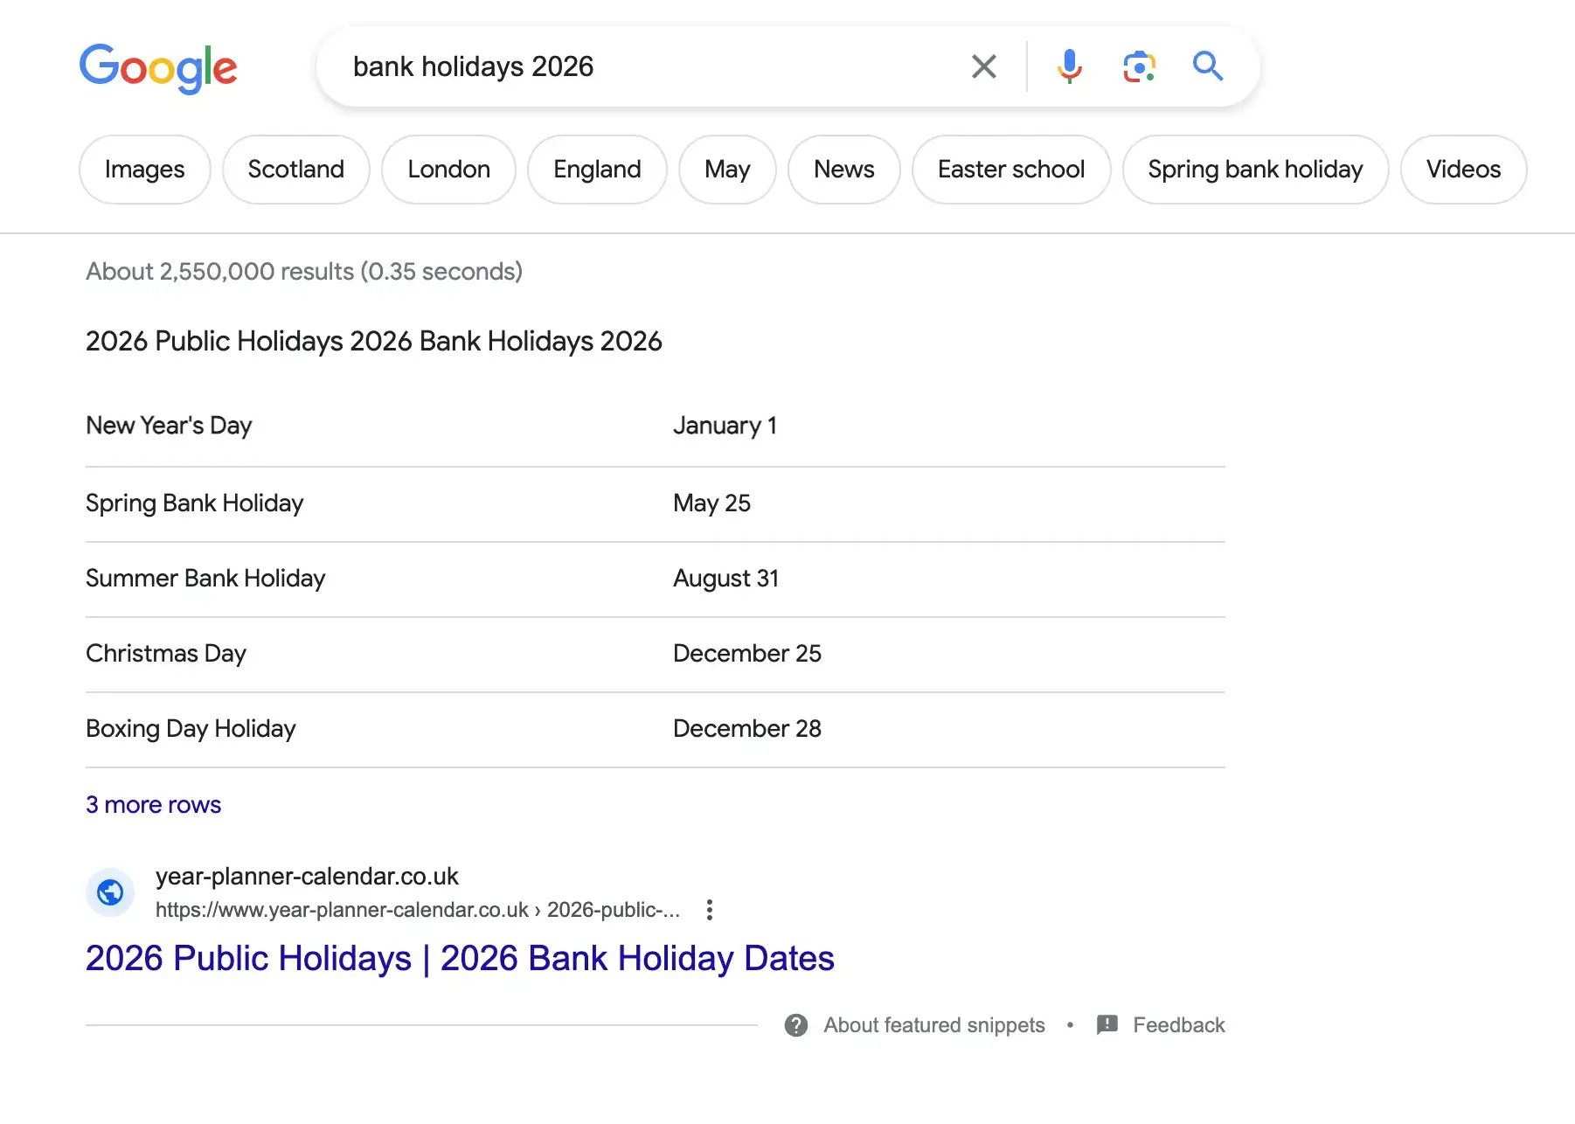Click the New Year's Day row label
1575x1124 pixels.
click(x=170, y=426)
